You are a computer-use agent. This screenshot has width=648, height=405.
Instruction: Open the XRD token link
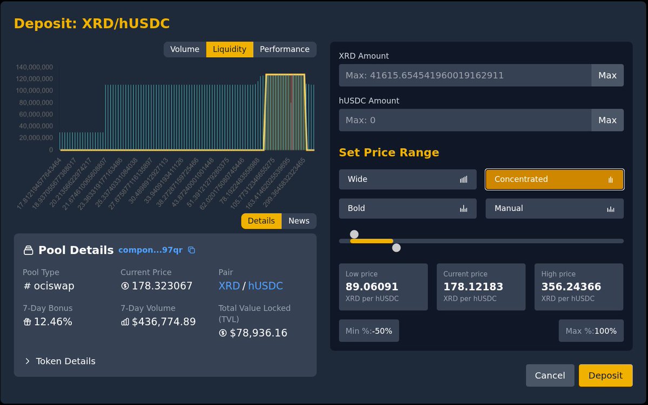229,286
